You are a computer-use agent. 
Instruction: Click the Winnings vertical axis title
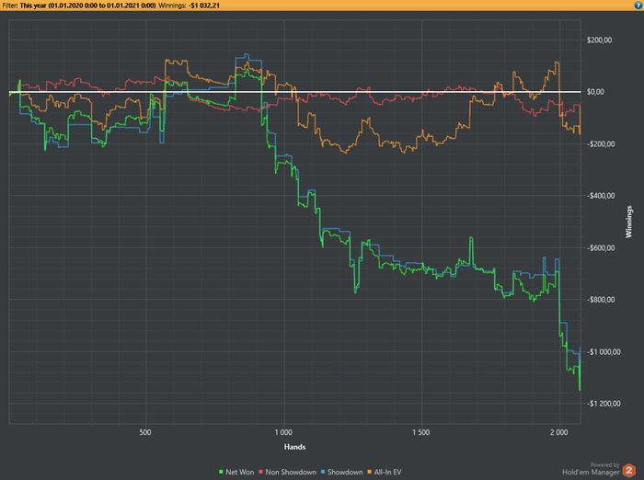[x=628, y=222]
